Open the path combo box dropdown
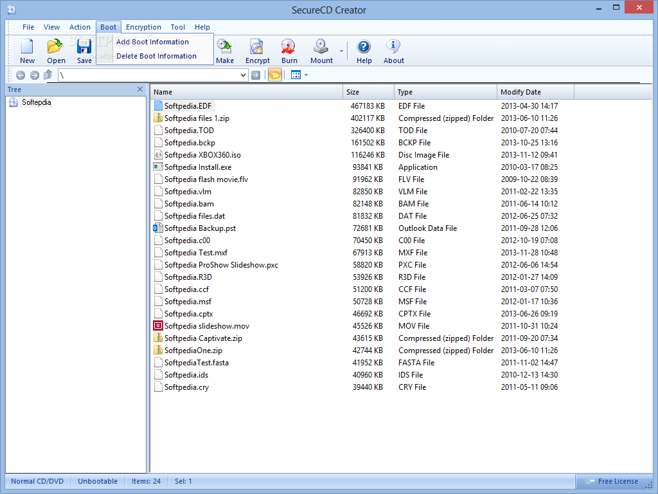This screenshot has width=658, height=494. point(243,75)
